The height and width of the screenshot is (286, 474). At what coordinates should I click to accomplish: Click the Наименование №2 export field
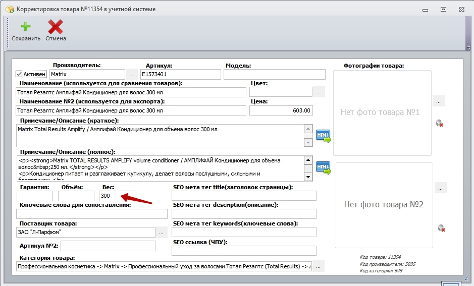[131, 110]
